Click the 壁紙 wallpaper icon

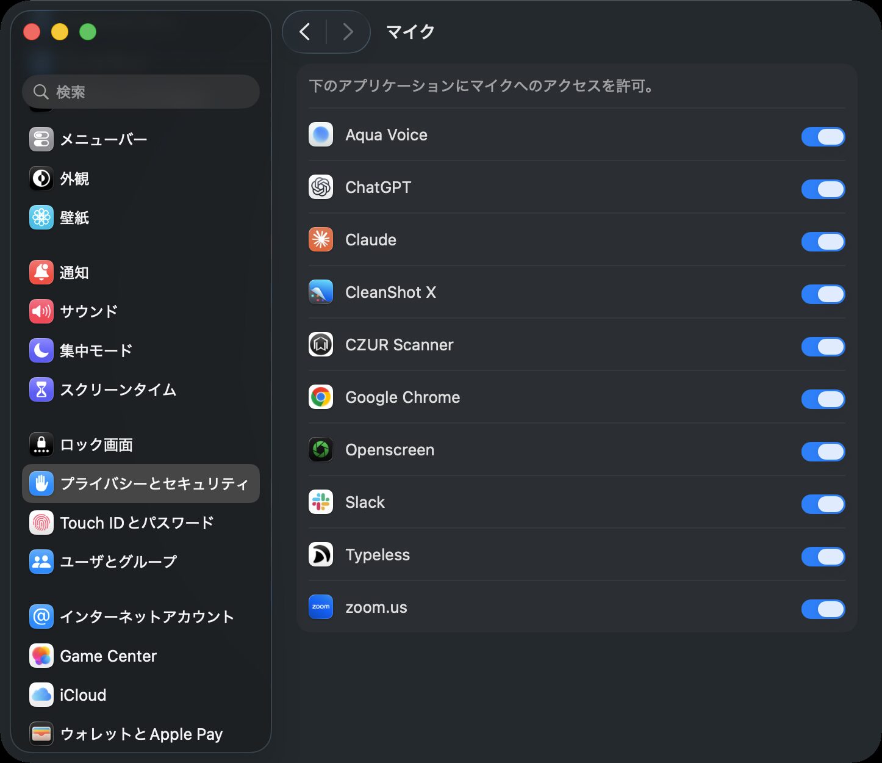(x=41, y=218)
